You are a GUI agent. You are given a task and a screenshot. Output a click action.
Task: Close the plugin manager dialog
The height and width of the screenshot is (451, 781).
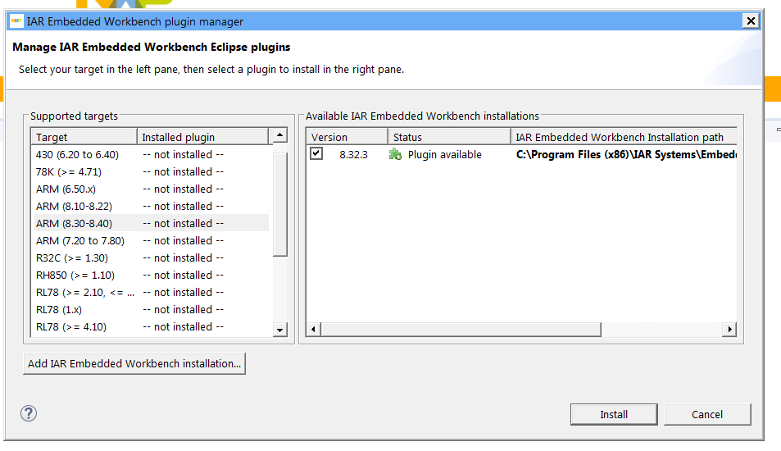pyautogui.click(x=750, y=21)
